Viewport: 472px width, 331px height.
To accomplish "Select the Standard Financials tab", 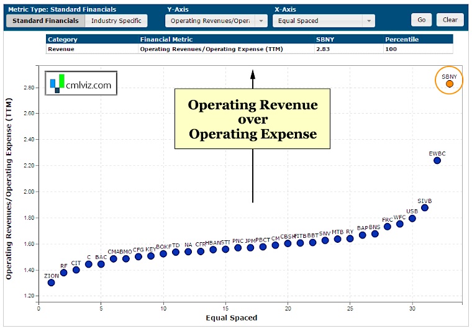I will coord(45,20).
